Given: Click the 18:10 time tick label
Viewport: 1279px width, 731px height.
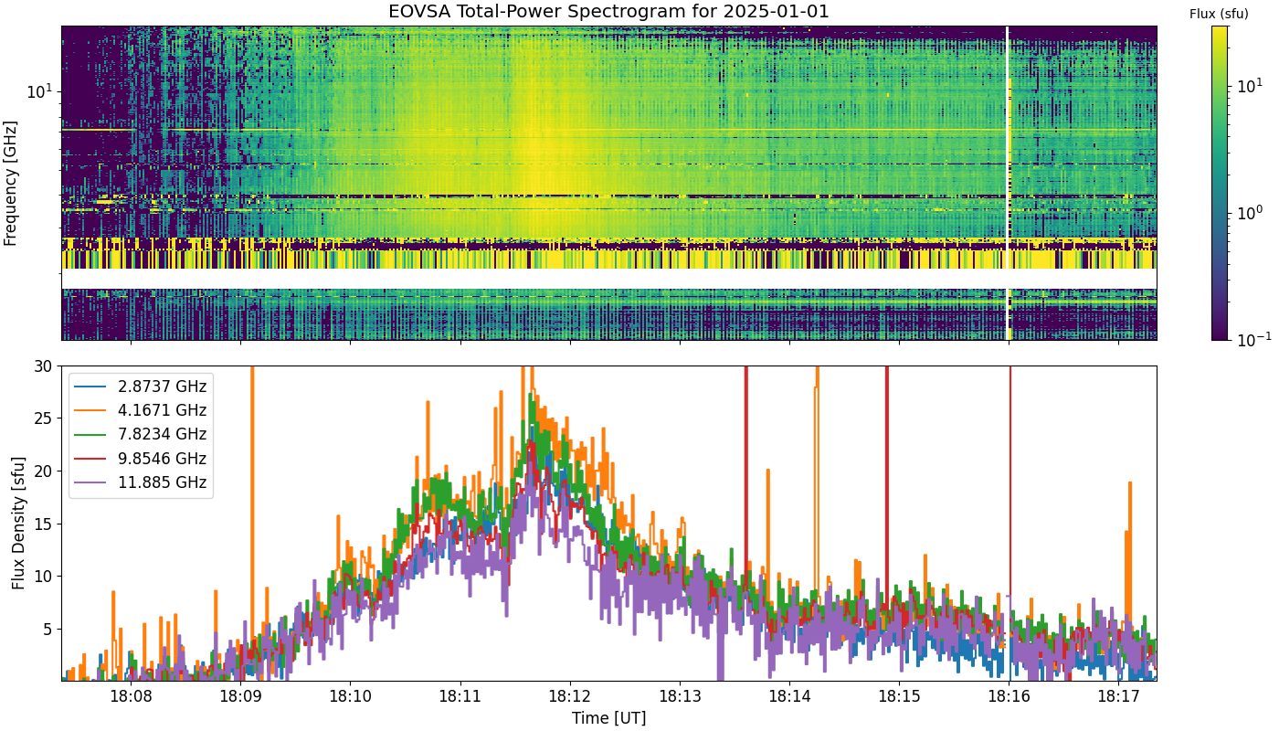Looking at the screenshot, I should click(x=350, y=696).
